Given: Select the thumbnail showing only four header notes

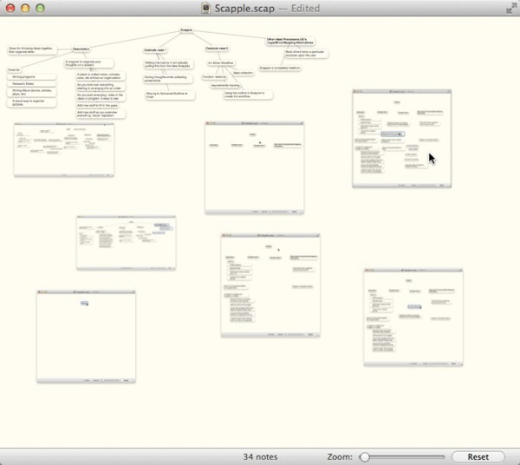Looking at the screenshot, I should click(x=254, y=168).
